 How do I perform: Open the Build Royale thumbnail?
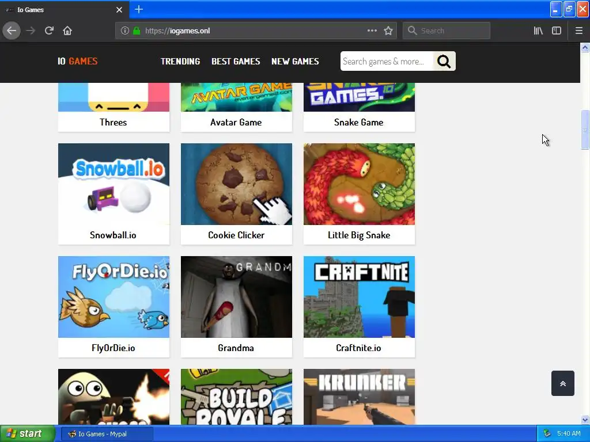click(236, 397)
